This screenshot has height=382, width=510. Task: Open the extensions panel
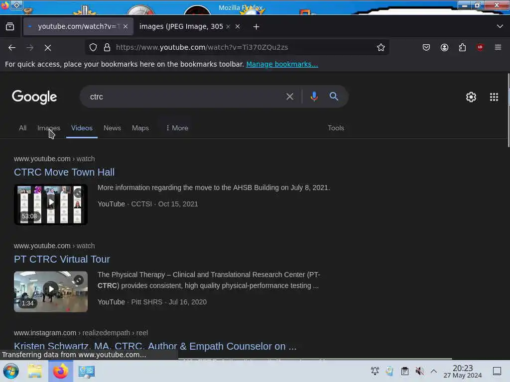pos(462,47)
